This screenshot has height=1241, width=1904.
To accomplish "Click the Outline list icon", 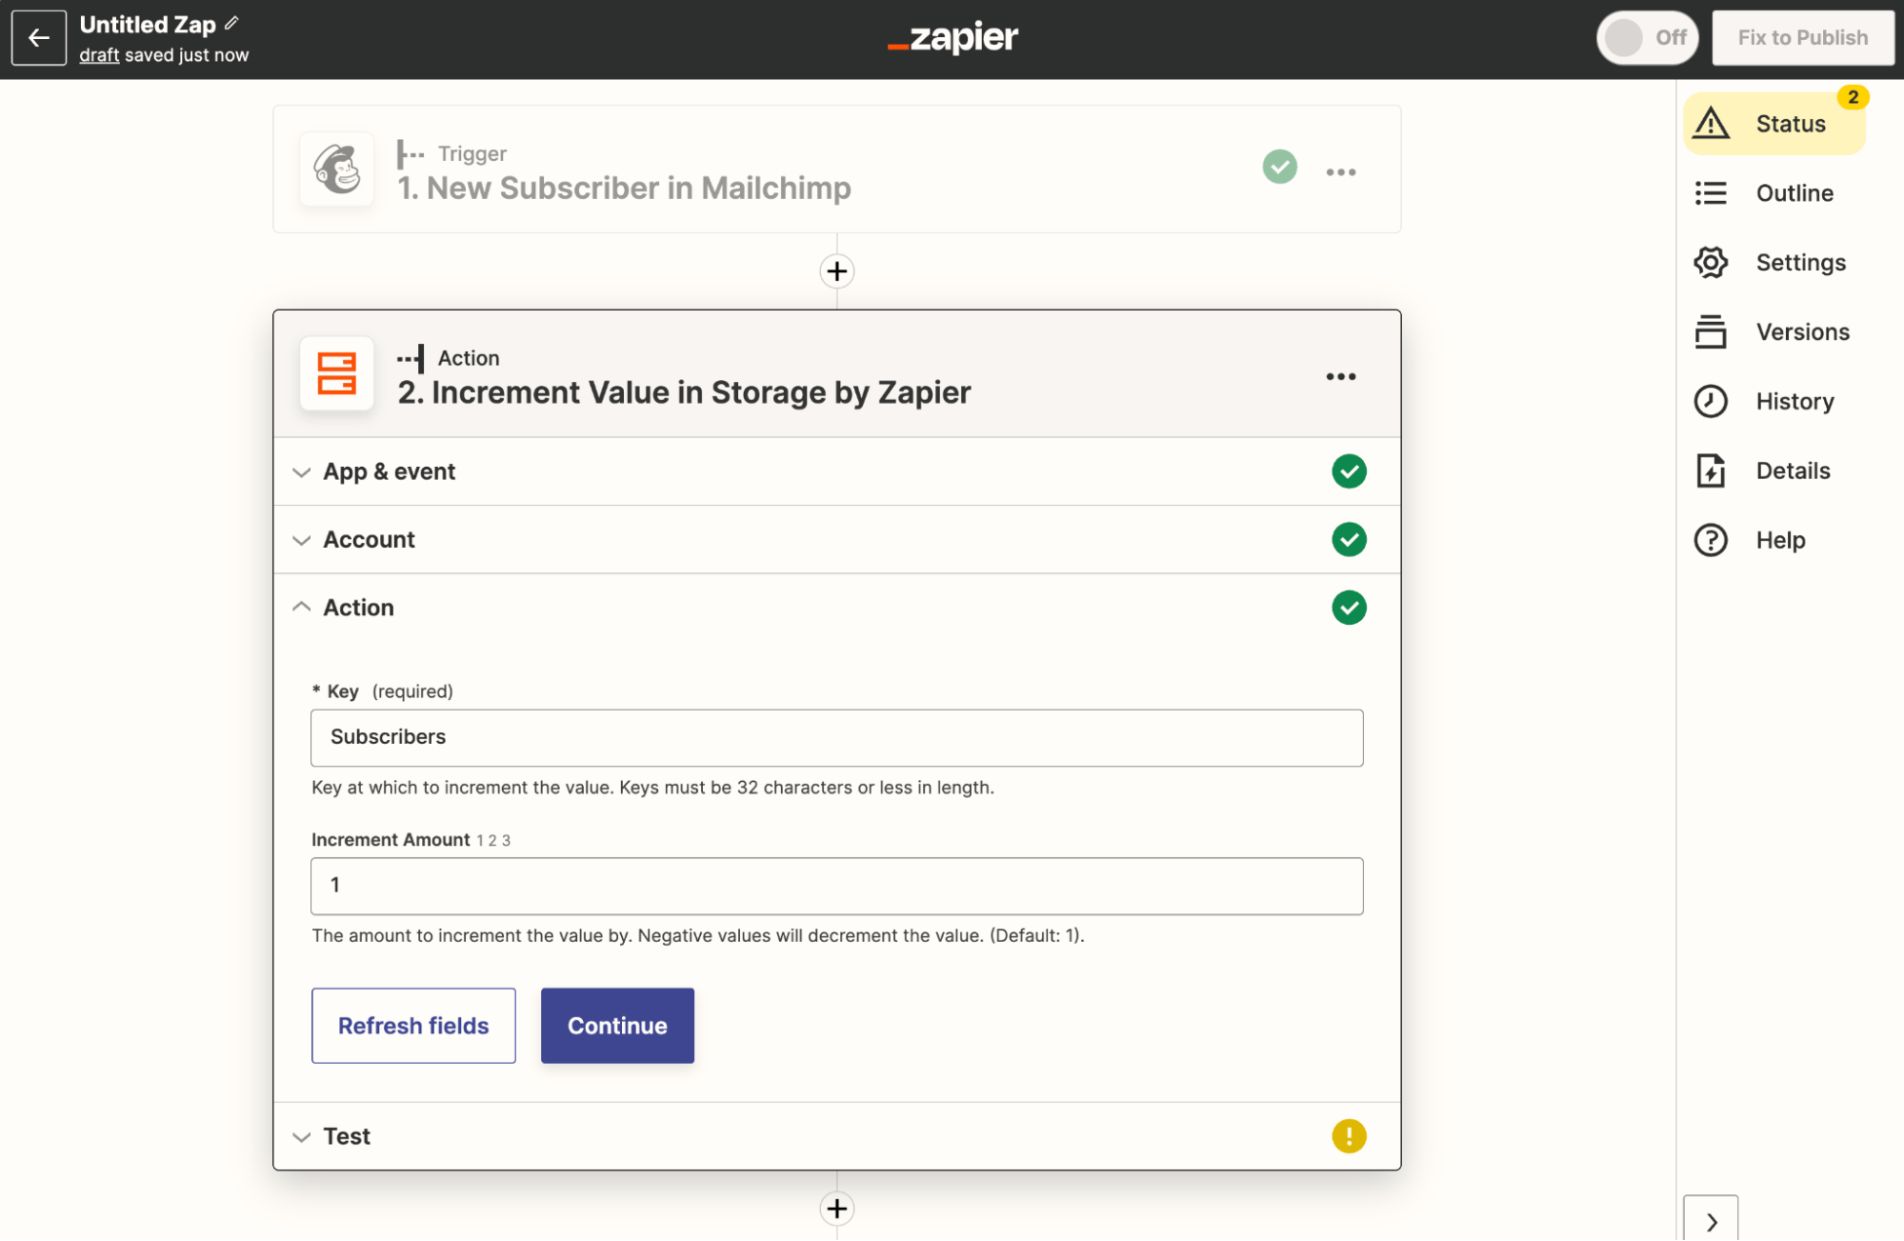I will coord(1711,193).
